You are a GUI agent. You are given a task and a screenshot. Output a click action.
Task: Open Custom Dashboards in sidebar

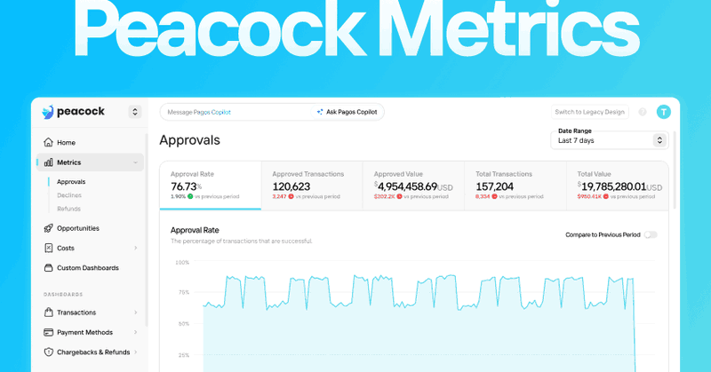(x=90, y=268)
